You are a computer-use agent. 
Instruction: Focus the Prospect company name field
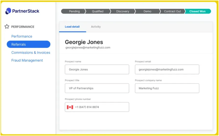(167, 88)
